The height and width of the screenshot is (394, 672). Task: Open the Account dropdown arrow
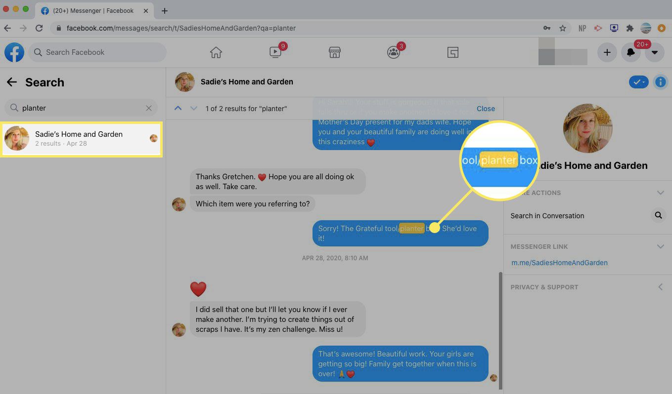click(x=655, y=52)
